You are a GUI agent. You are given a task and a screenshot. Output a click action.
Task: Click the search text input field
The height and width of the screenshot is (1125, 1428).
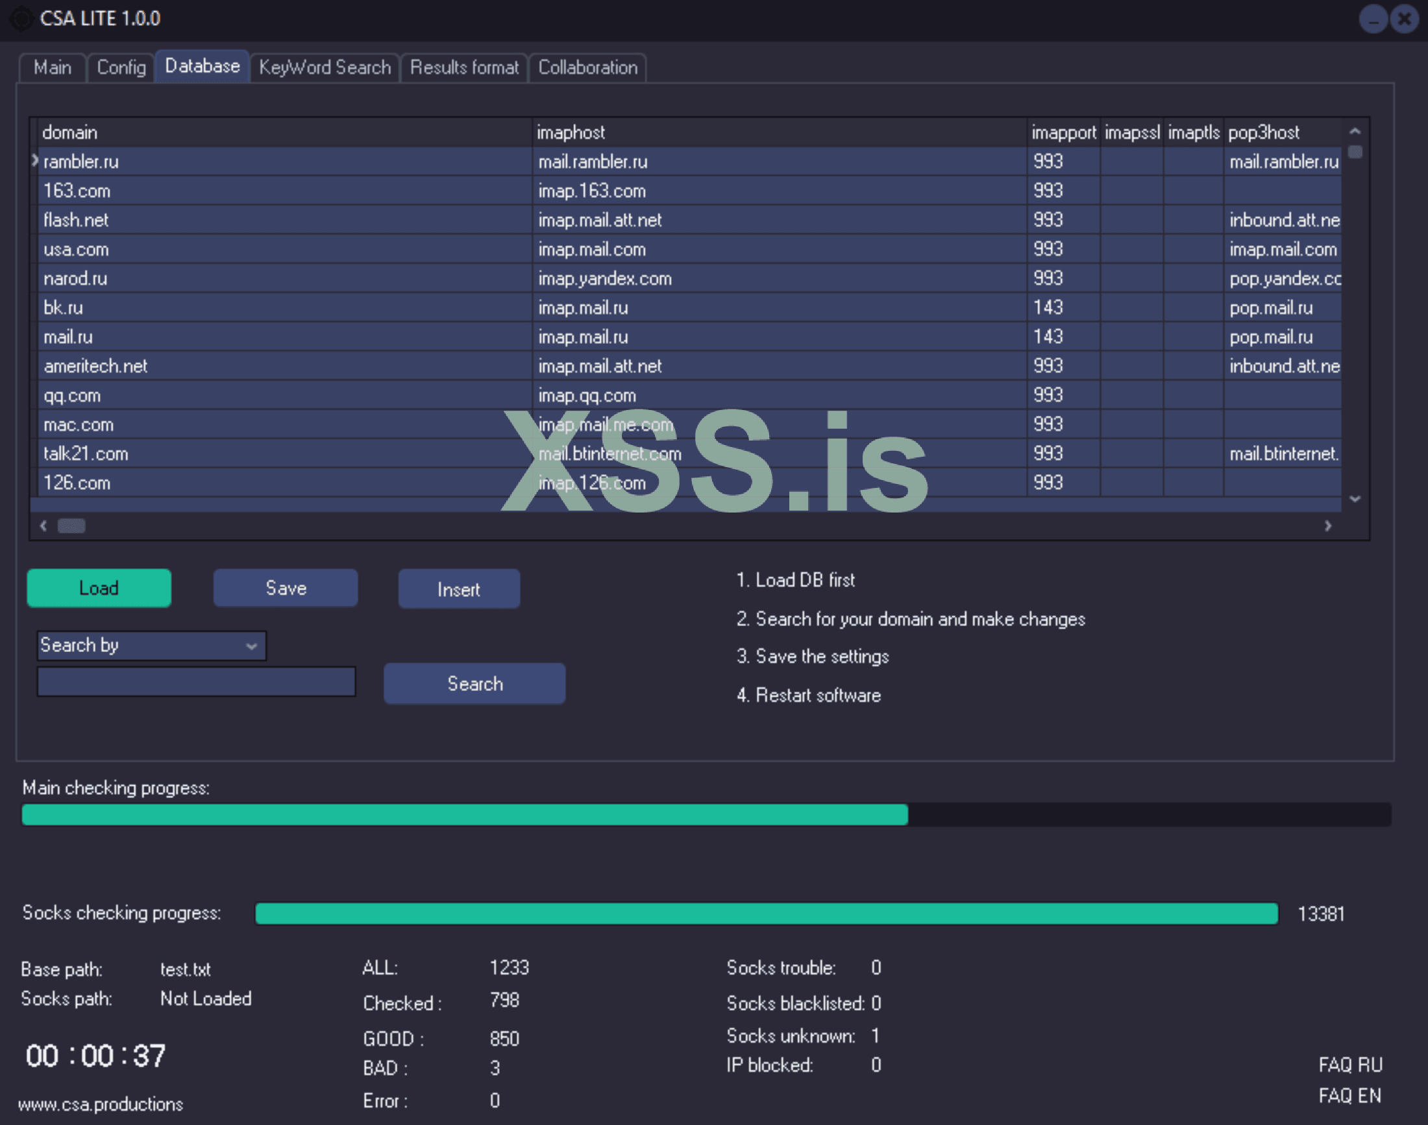coord(196,682)
